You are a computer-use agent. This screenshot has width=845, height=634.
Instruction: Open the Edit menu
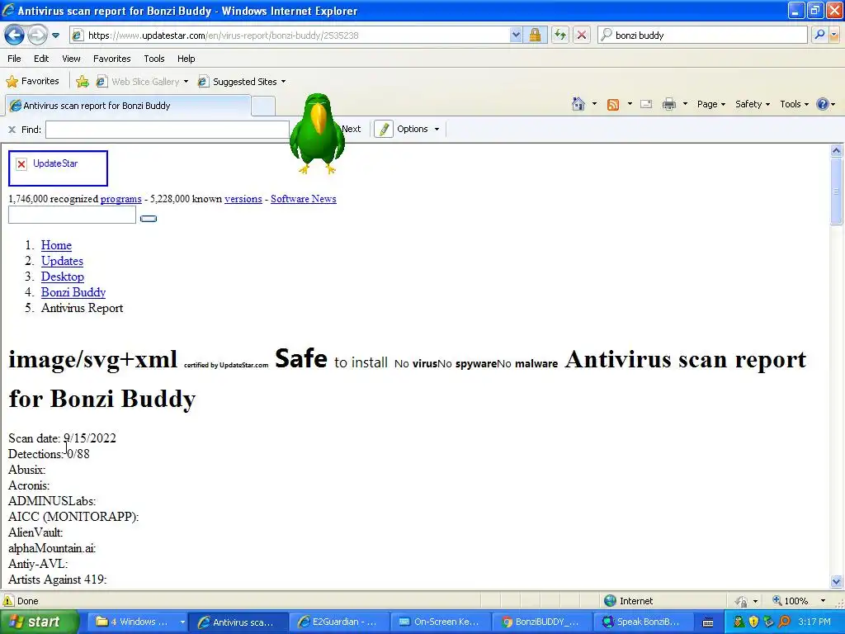pos(41,59)
